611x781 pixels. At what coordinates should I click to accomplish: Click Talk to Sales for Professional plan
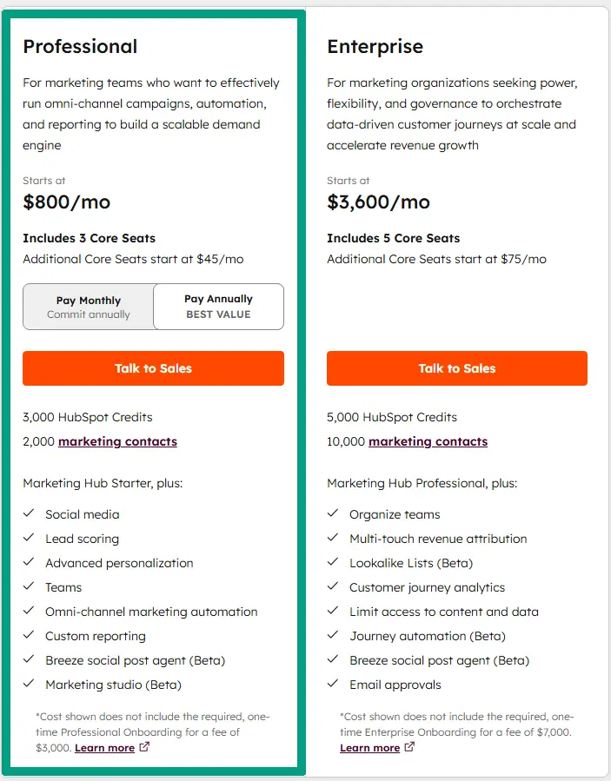click(x=153, y=368)
